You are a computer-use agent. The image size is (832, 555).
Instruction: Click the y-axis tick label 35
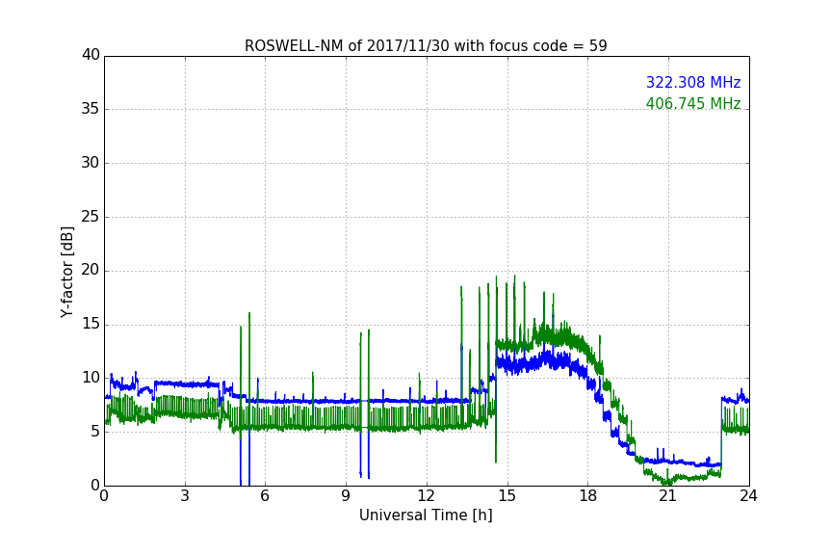pos(91,109)
